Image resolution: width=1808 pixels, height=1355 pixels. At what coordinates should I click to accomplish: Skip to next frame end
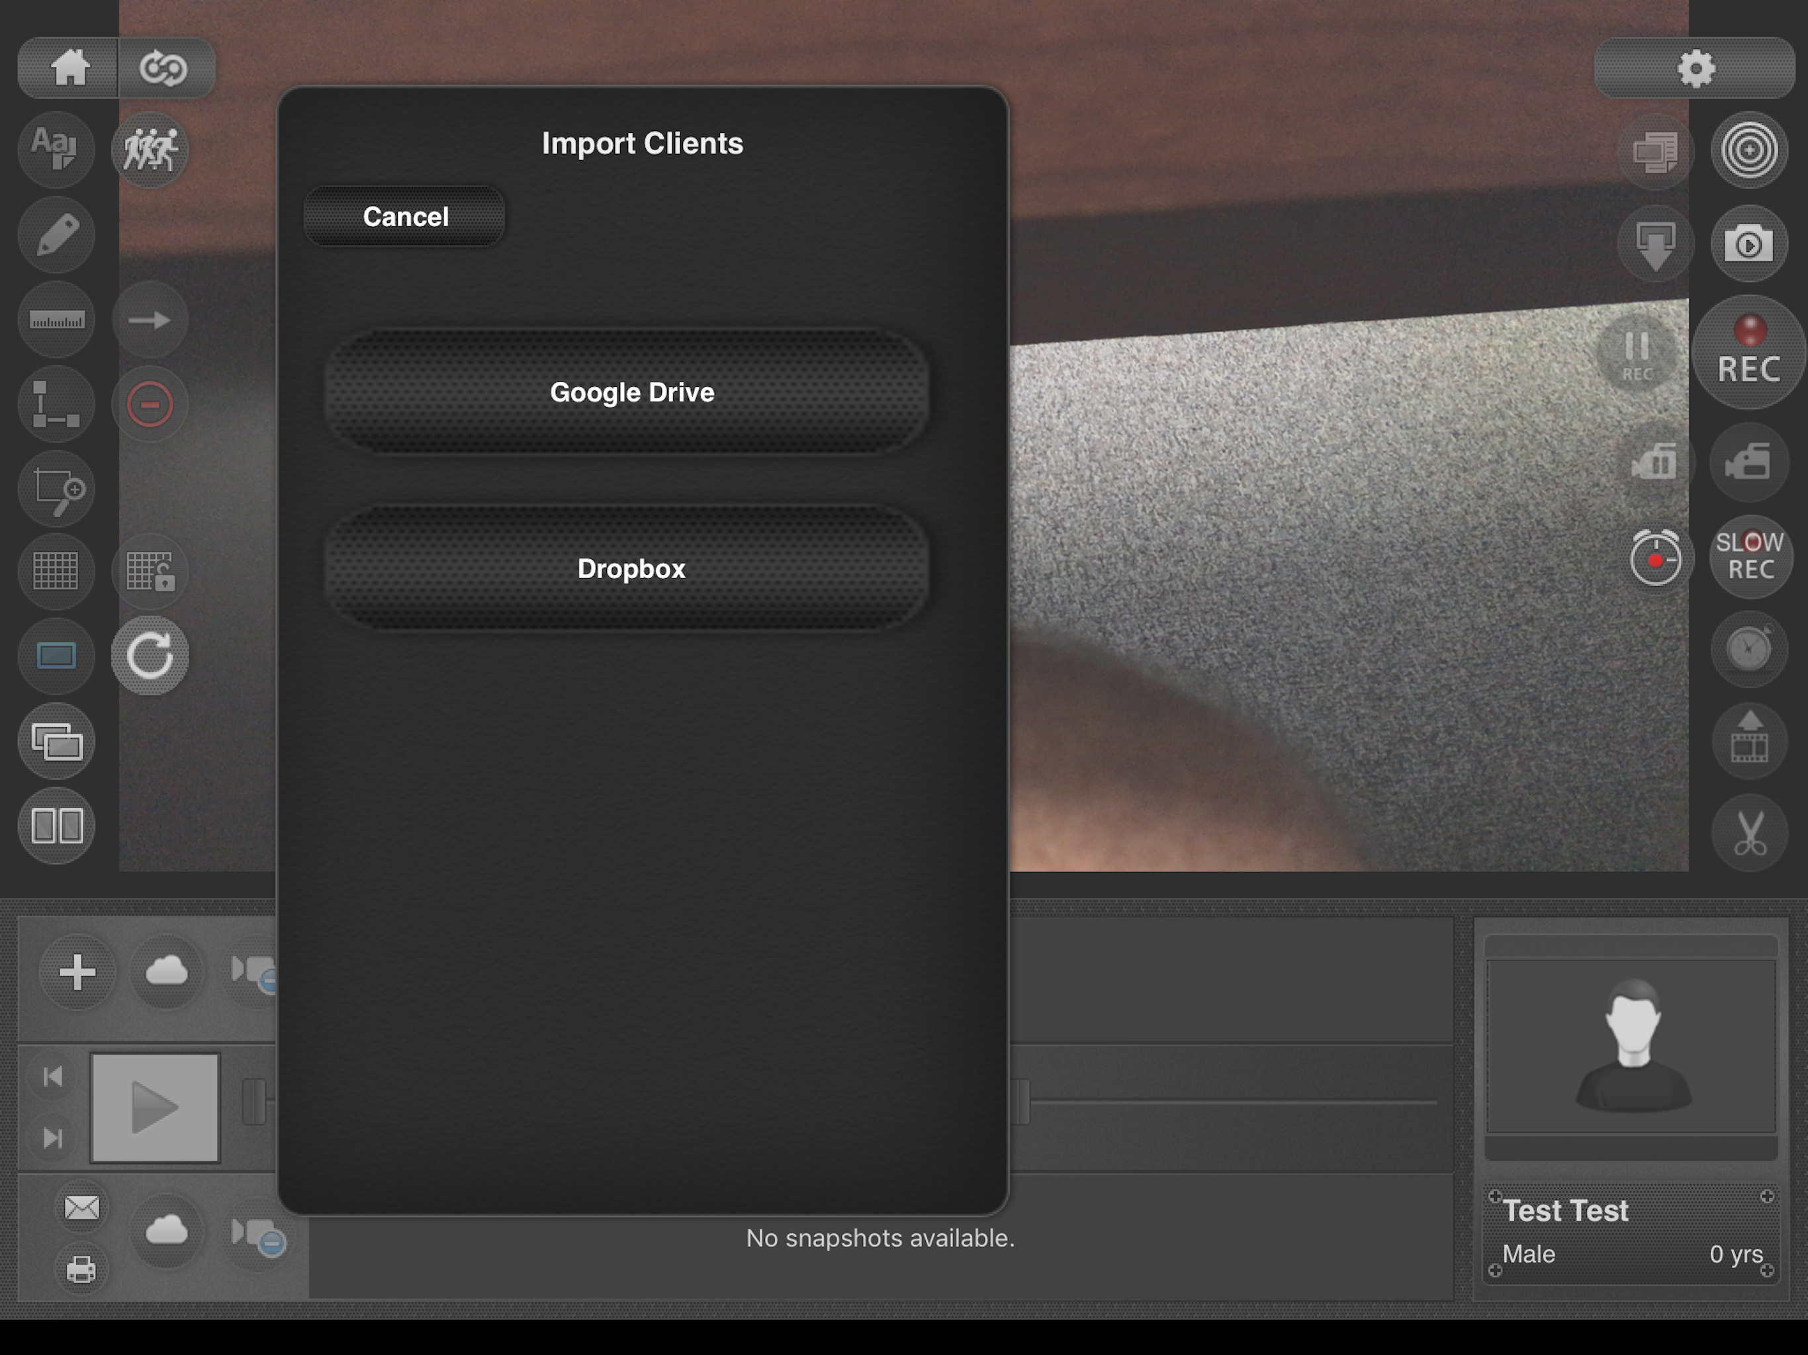tap(53, 1137)
